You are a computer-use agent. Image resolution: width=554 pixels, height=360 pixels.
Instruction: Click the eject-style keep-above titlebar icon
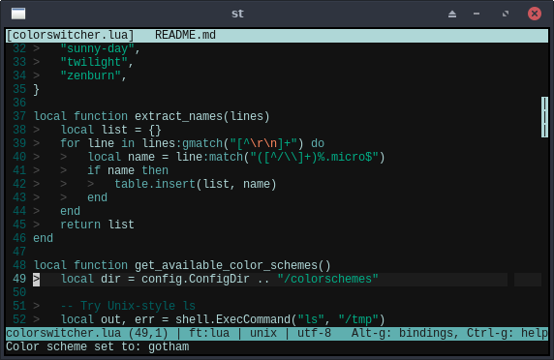(452, 15)
